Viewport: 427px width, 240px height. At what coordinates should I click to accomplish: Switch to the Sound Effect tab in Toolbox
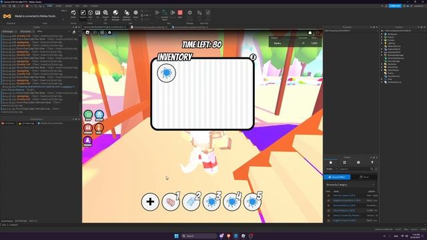click(x=337, y=177)
